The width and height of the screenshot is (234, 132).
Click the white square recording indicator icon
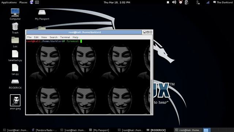[x=168, y=2]
